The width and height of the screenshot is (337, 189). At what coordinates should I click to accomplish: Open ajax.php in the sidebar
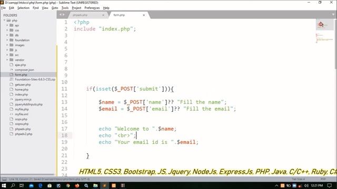coord(20,65)
